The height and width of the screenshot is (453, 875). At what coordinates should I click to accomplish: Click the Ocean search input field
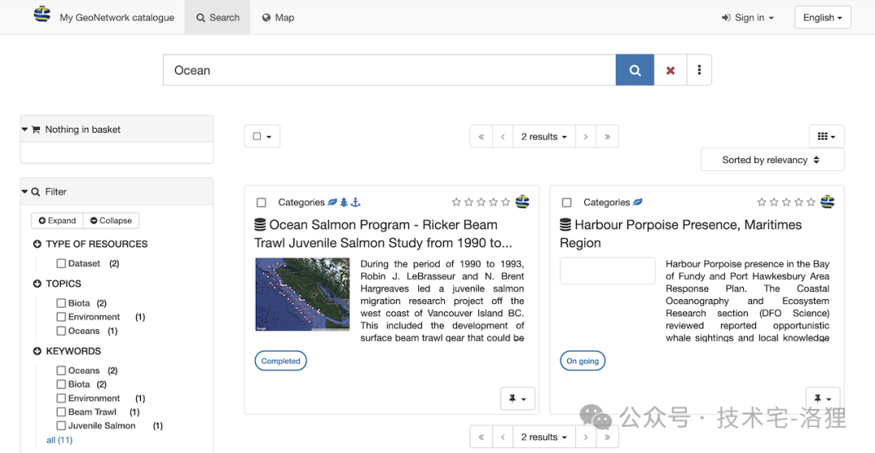tap(390, 71)
